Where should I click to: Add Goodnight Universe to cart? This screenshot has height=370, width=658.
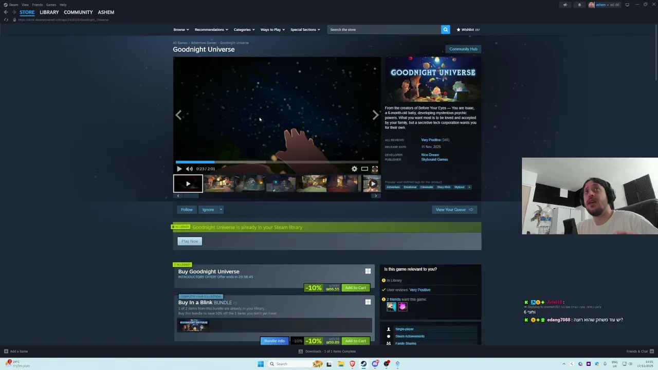355,288
